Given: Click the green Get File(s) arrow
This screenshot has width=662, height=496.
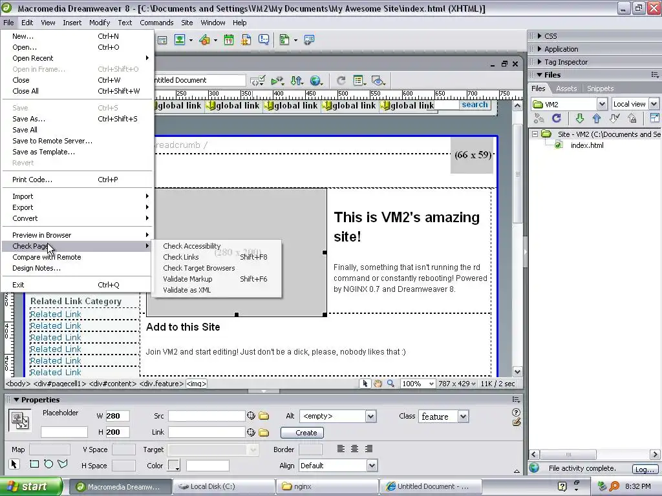Looking at the screenshot, I should coord(579,119).
